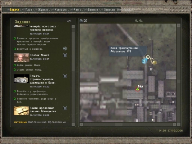
Task: Toggle map highlight for radio repair task
Action: 65,76
